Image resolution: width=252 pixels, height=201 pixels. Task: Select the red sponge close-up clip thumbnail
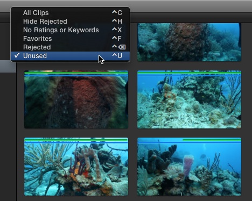click(x=76, y=99)
